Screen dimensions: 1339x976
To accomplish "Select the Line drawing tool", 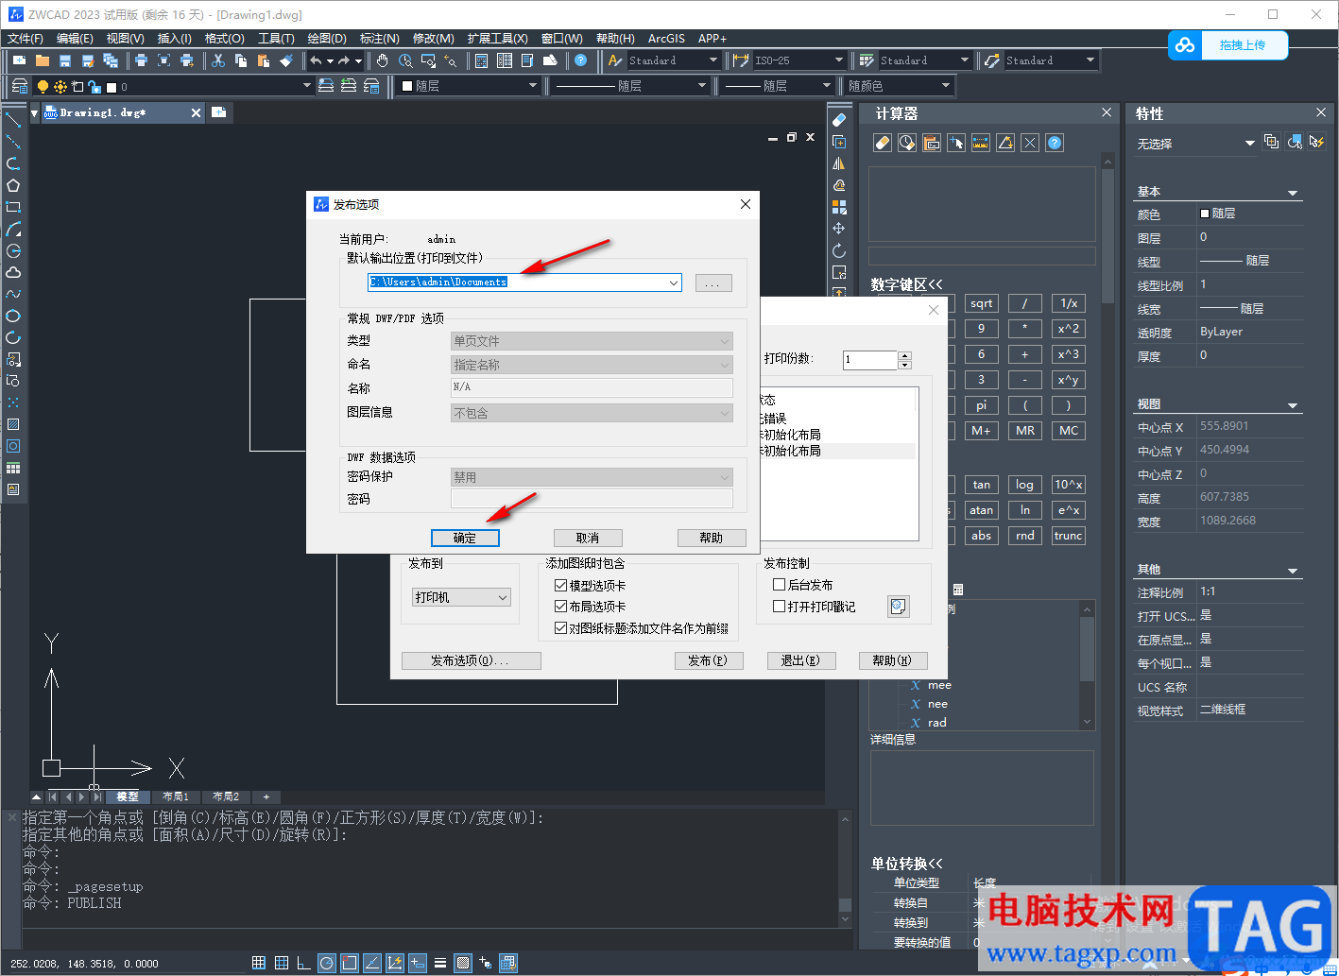I will tap(13, 120).
